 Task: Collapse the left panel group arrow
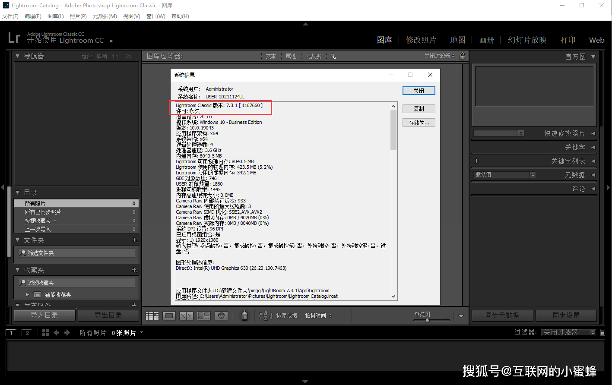(x=3, y=187)
